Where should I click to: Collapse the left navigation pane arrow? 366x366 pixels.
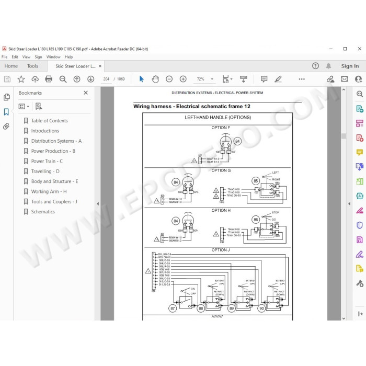98,204
